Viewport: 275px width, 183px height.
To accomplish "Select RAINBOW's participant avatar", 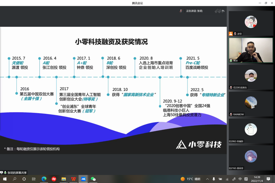I will pos(251,102).
